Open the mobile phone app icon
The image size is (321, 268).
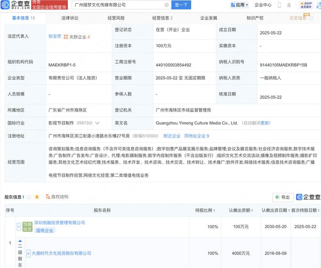pos(279,5)
